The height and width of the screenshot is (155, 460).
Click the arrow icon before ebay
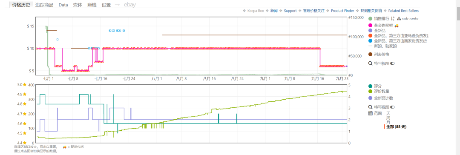118,5
